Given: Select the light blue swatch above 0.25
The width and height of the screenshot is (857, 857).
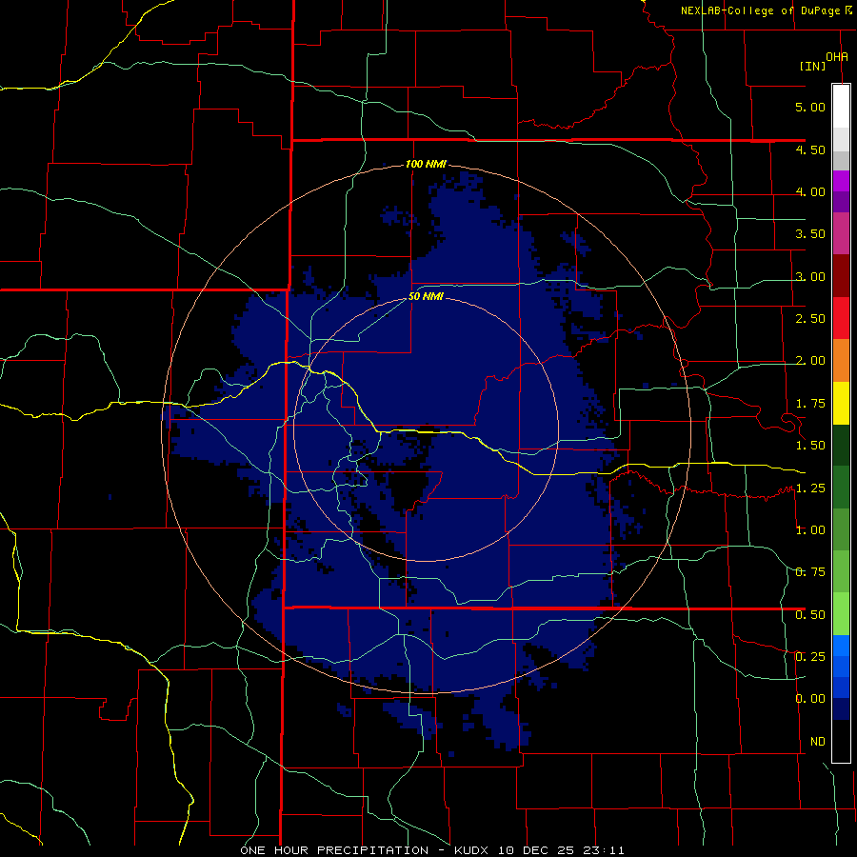Looking at the screenshot, I should pos(841,646).
